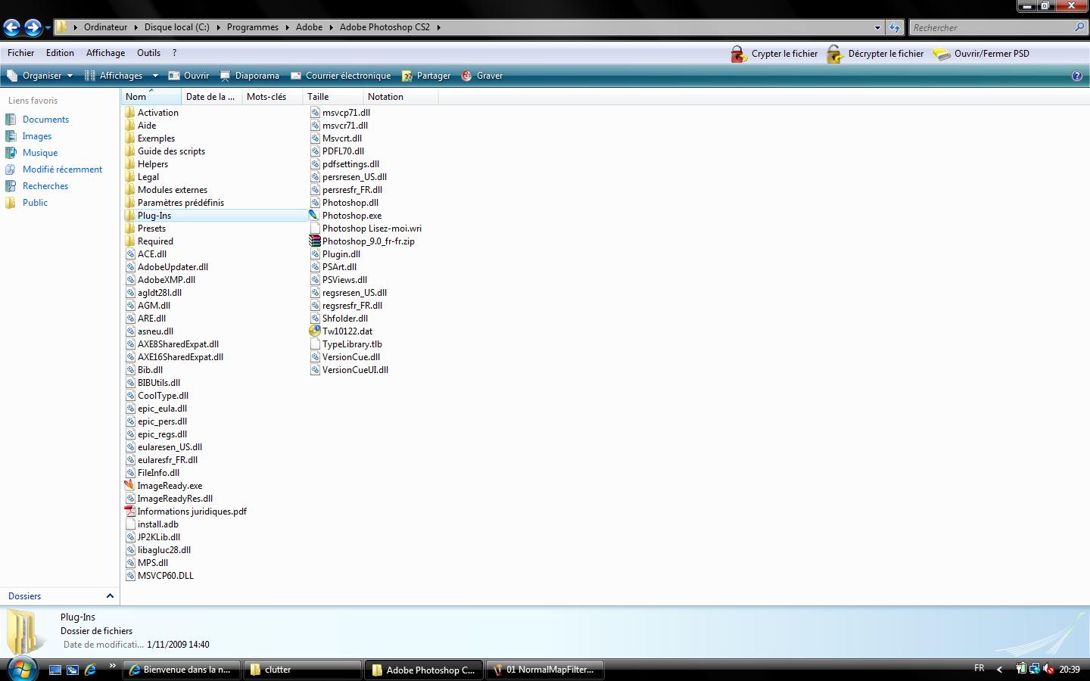This screenshot has height=681, width=1090.
Task: Switch to the clutter taskbar window
Action: (x=302, y=670)
